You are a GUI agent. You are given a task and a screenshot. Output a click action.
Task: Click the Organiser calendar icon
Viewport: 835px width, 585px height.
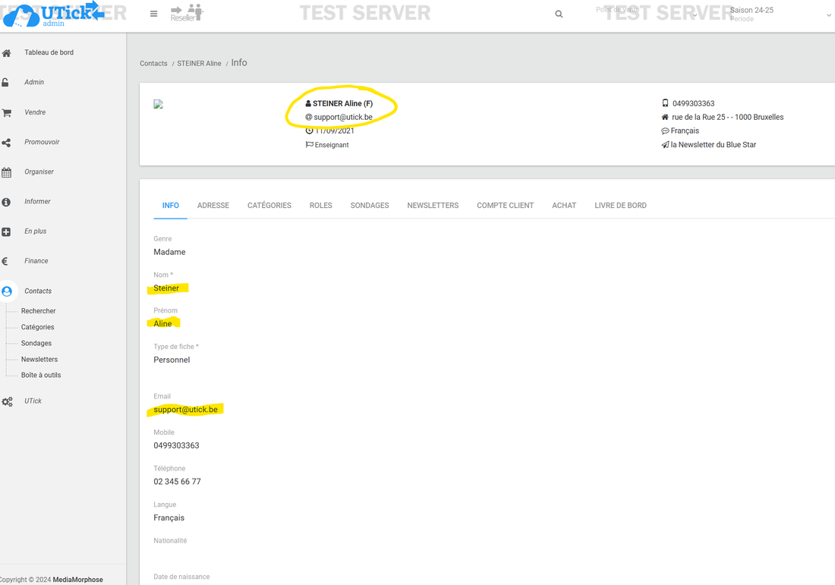[x=7, y=172]
